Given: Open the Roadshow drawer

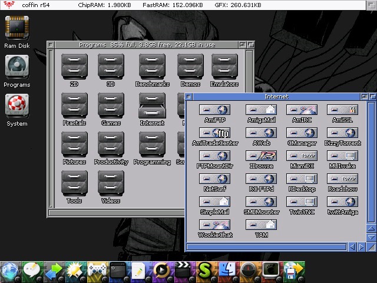Looking at the screenshot, I should 342,179.
